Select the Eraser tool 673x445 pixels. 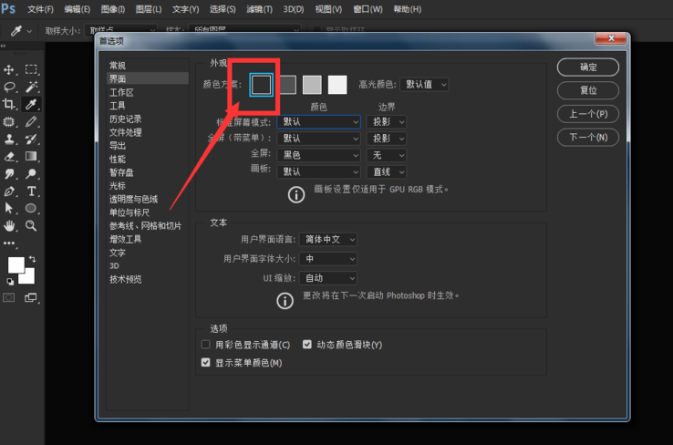coord(9,156)
